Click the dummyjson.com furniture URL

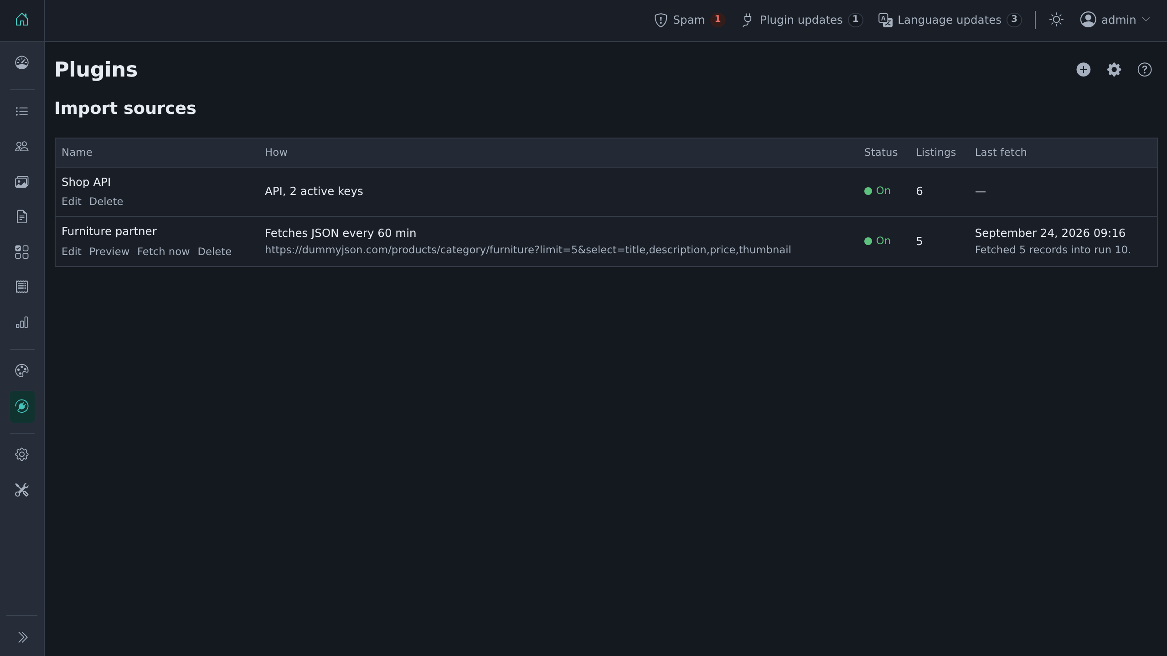(x=528, y=250)
